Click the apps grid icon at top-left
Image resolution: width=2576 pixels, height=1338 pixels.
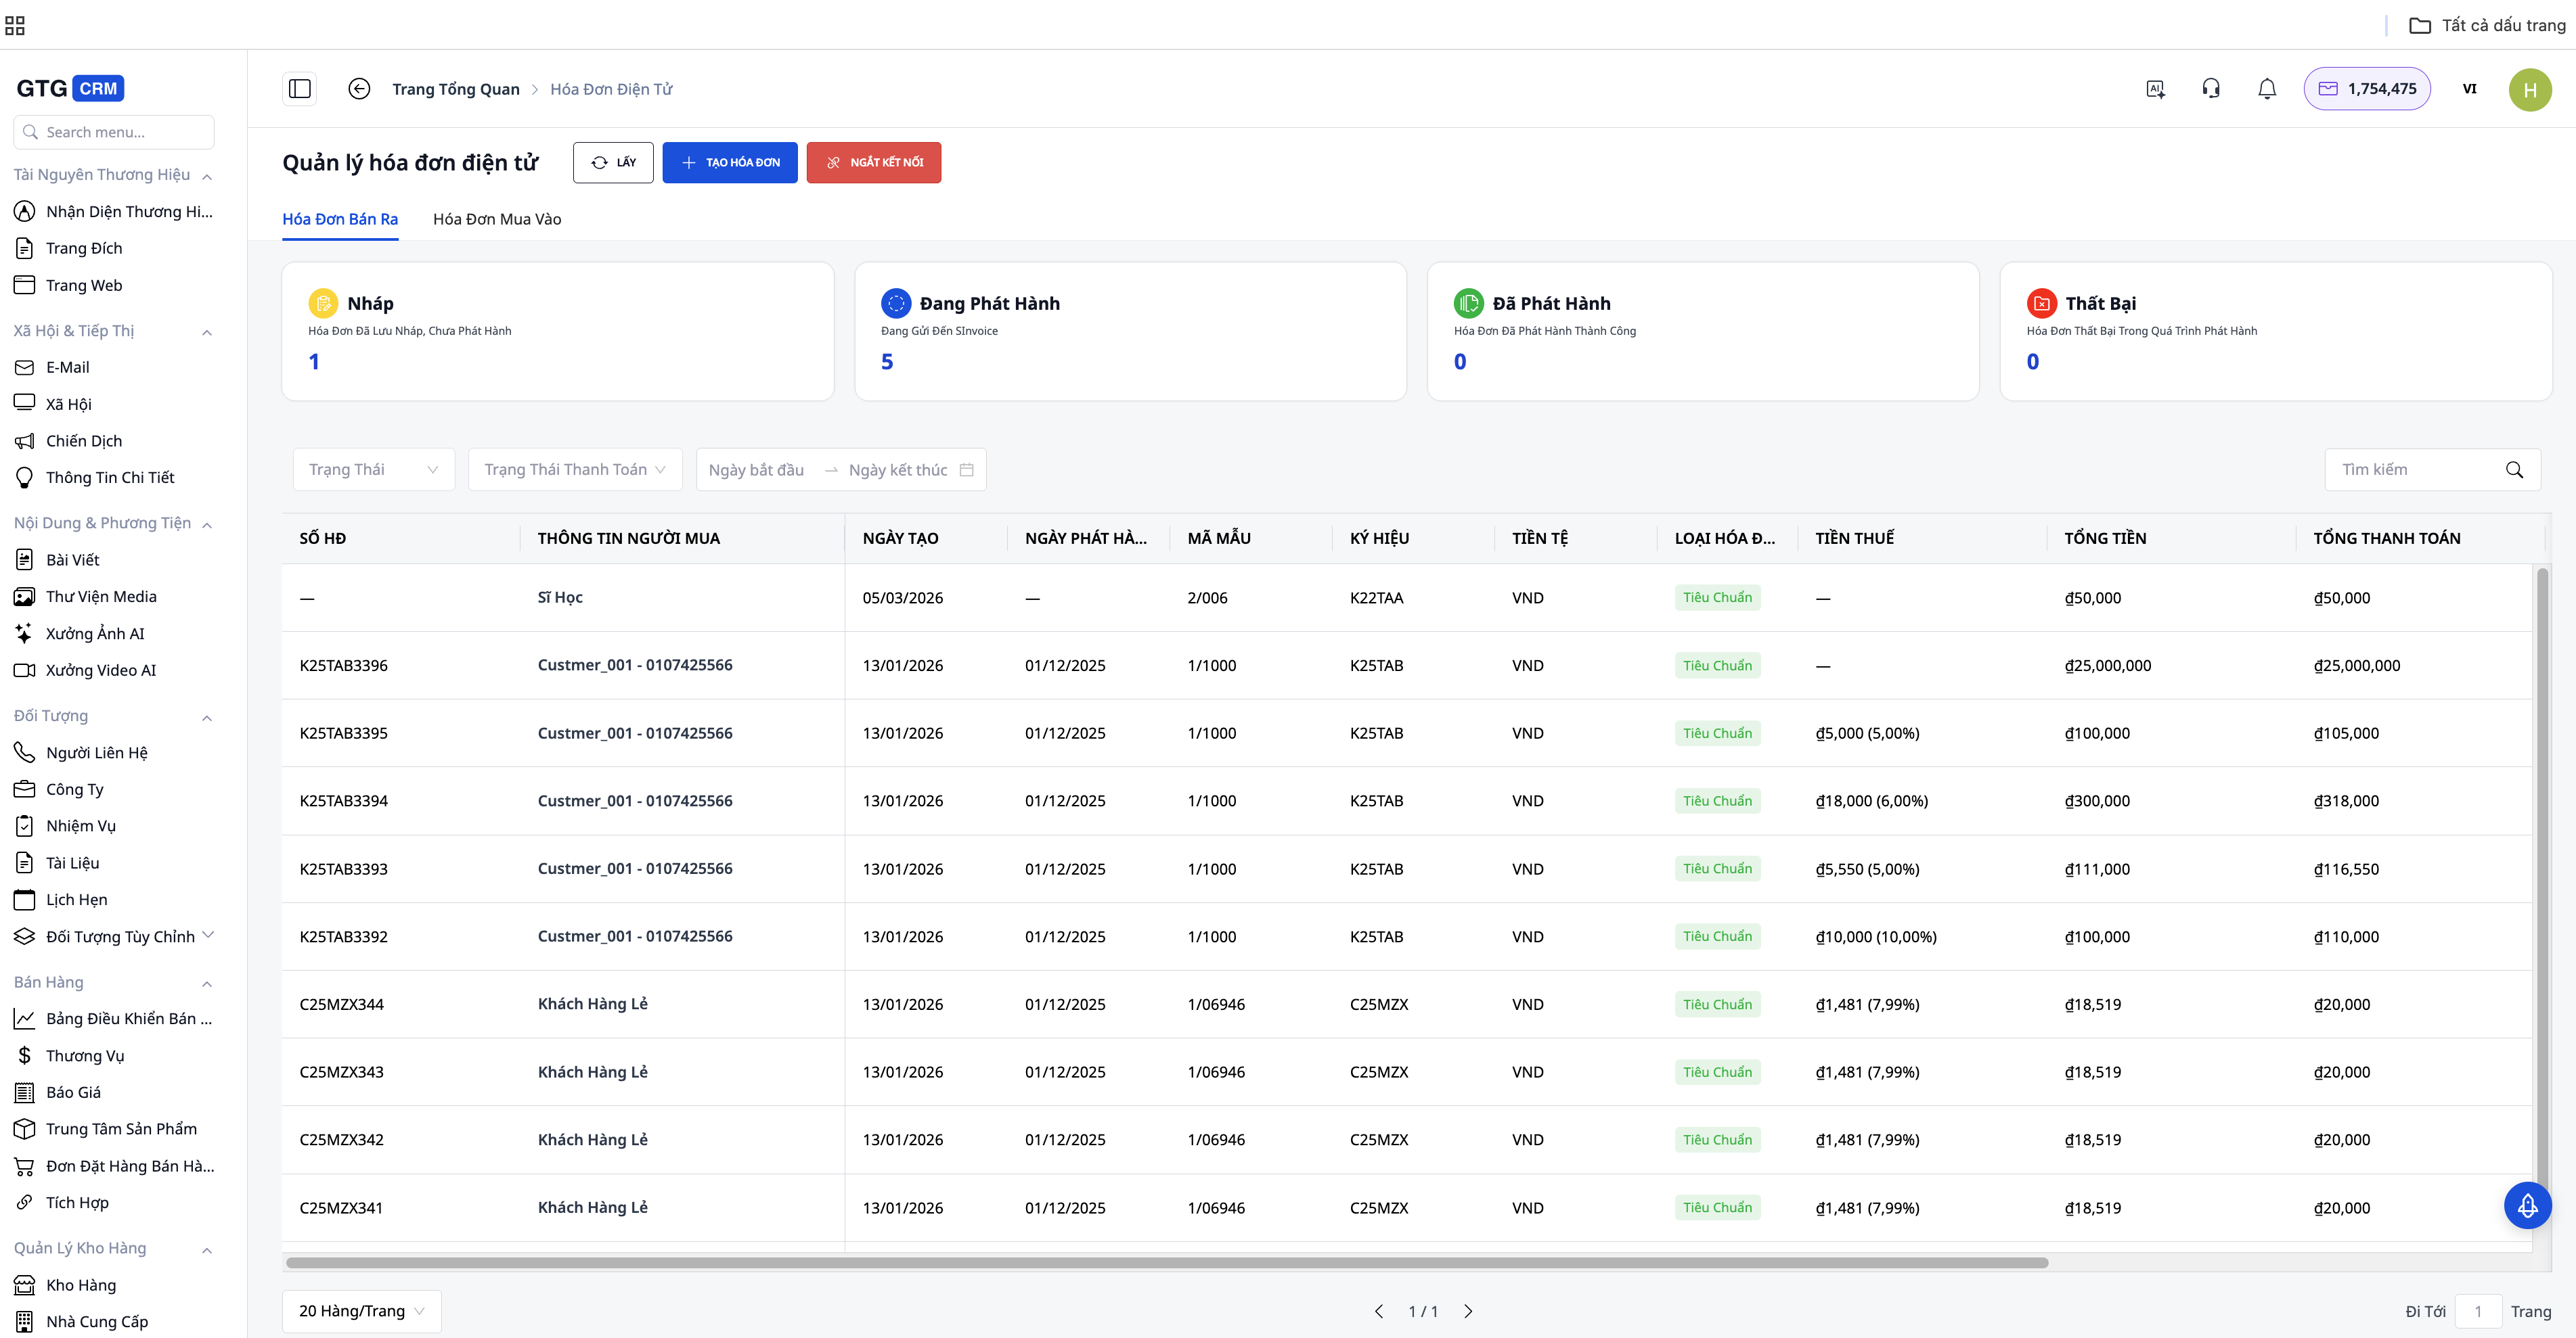point(15,25)
